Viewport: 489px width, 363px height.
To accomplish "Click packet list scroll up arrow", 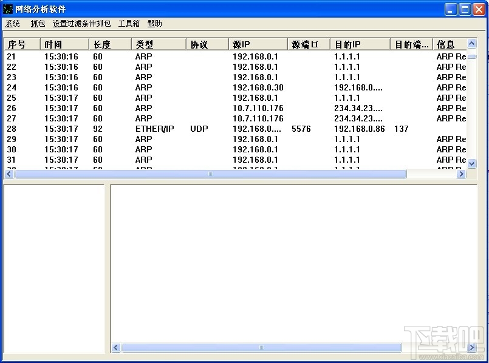I will pyautogui.click(x=472, y=44).
